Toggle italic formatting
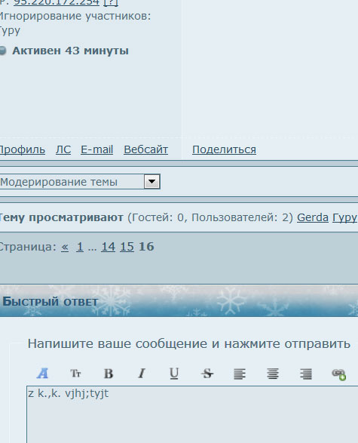 coord(142,374)
